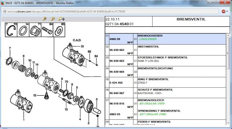The width and height of the screenshot is (232, 129).
Task: Click the scroll down arrow of parts list
Action: click(x=228, y=123)
